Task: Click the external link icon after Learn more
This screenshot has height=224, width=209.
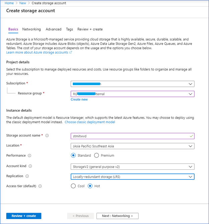Action: coord(70,53)
